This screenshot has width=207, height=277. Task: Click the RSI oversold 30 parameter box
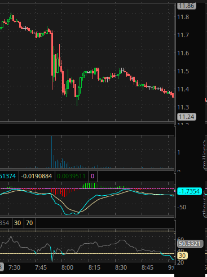click(x=17, y=223)
